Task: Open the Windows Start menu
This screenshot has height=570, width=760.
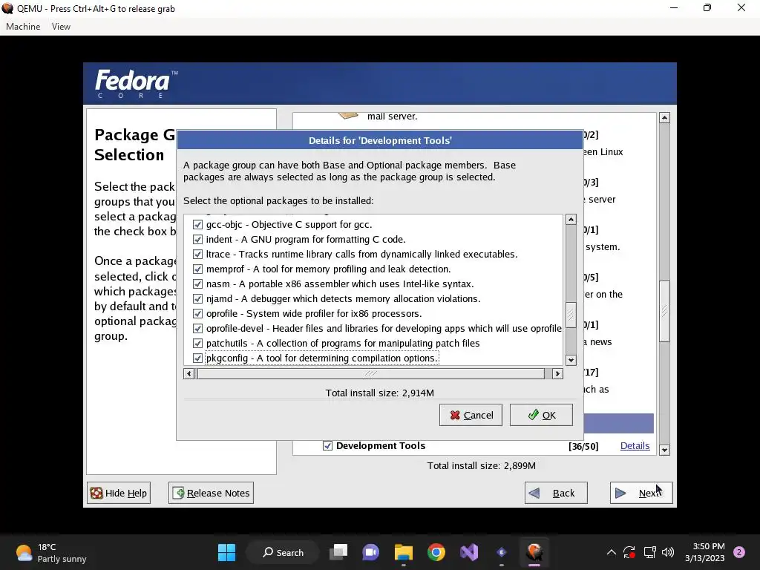Action: pos(226,552)
